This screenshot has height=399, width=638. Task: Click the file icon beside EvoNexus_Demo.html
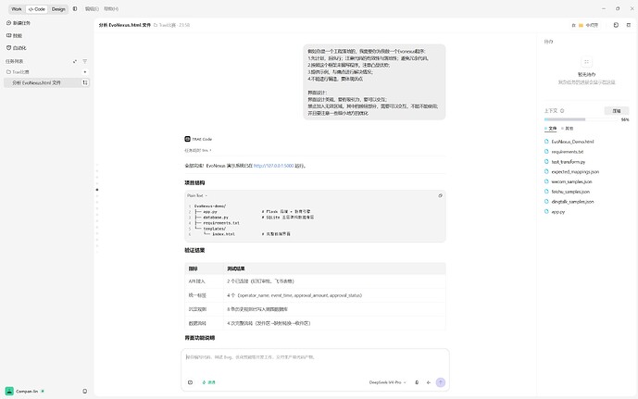tap(546, 142)
